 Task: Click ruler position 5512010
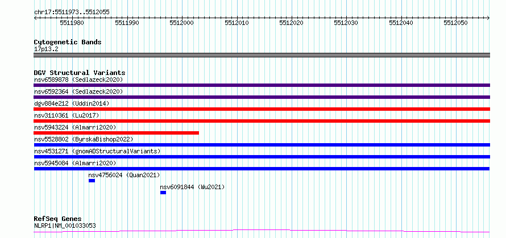(x=237, y=23)
